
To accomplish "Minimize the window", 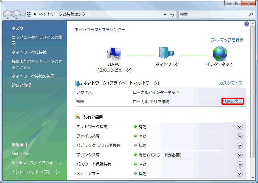I will click(229, 3).
